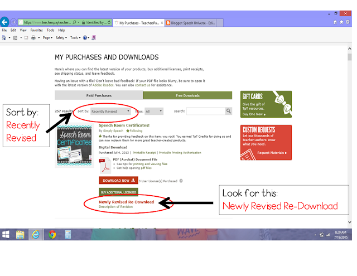Click BUY ADDITIONAL LICENSES button
Viewport: 357px width, 276px height.
tap(118, 192)
